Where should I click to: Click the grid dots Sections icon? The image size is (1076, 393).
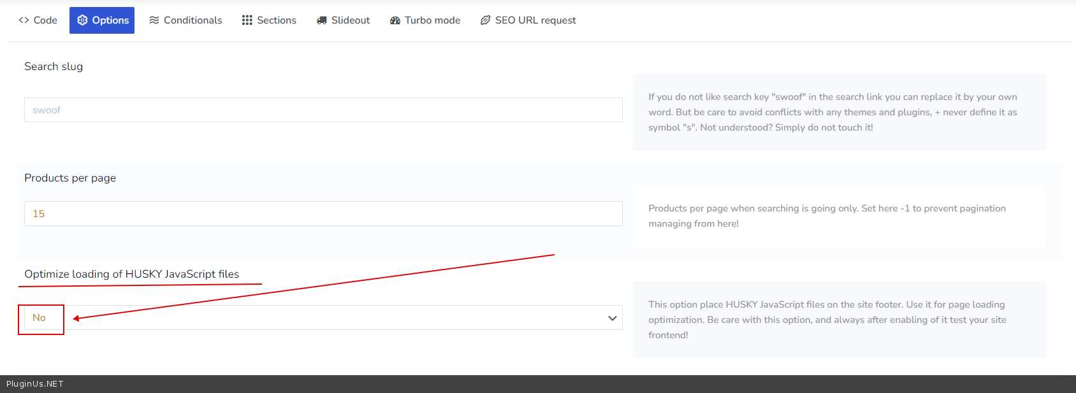tap(247, 20)
